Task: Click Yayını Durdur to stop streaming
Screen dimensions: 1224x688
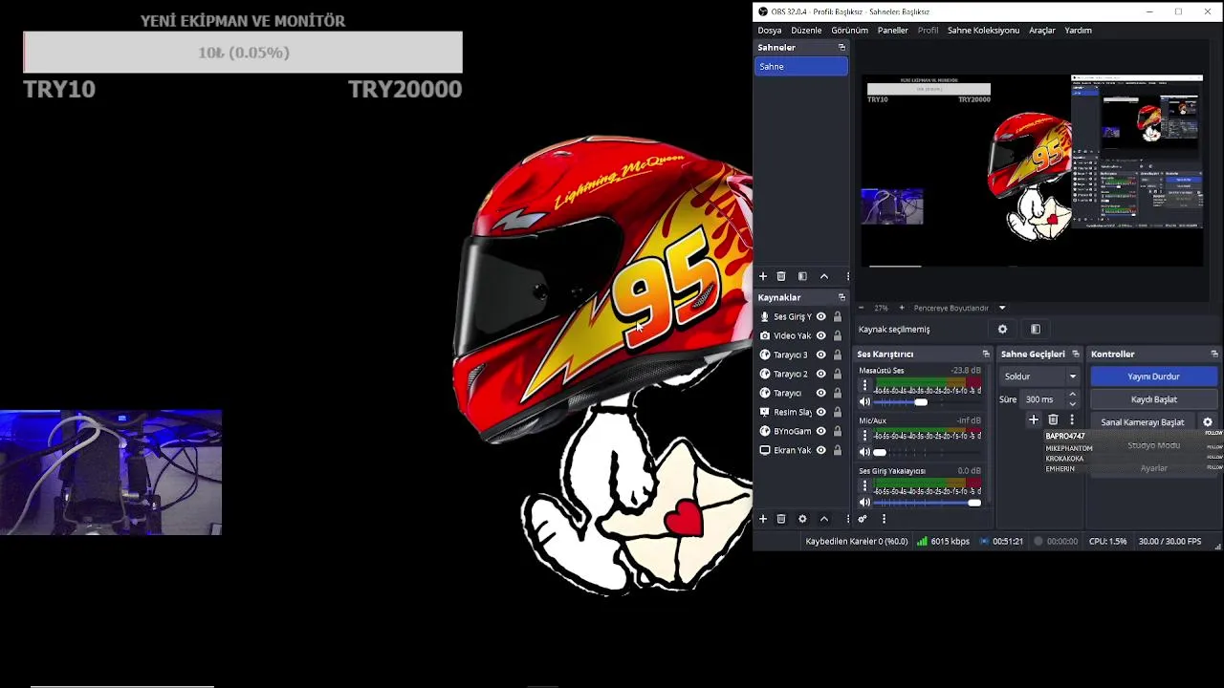Action: coord(1153,376)
